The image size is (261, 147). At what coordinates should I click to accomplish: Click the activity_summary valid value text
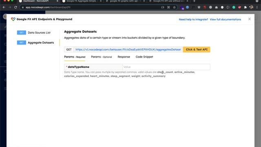coord(153,76)
